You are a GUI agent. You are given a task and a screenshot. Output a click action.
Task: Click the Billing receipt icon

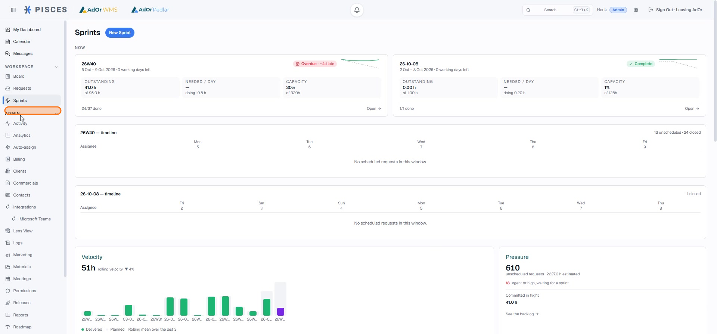[x=8, y=160]
